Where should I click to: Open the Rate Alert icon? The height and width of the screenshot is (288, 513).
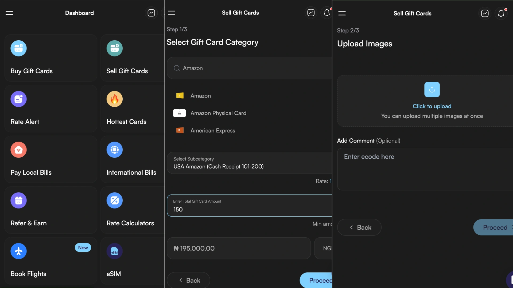[18, 99]
